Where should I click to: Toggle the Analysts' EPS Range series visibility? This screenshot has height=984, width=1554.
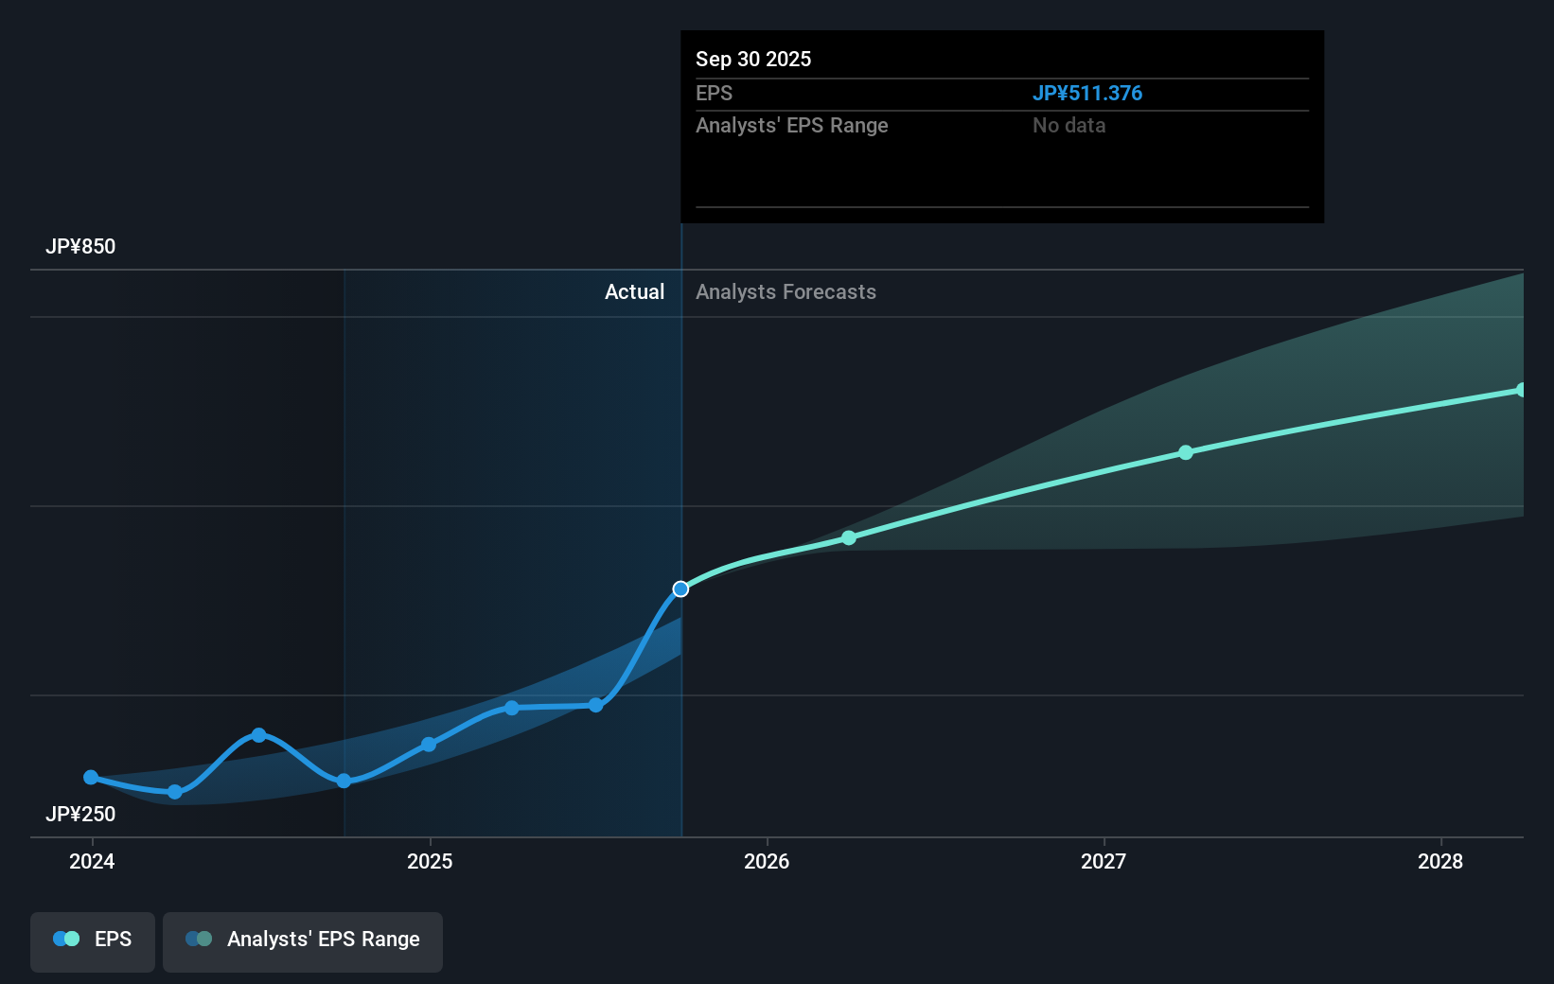[302, 941]
